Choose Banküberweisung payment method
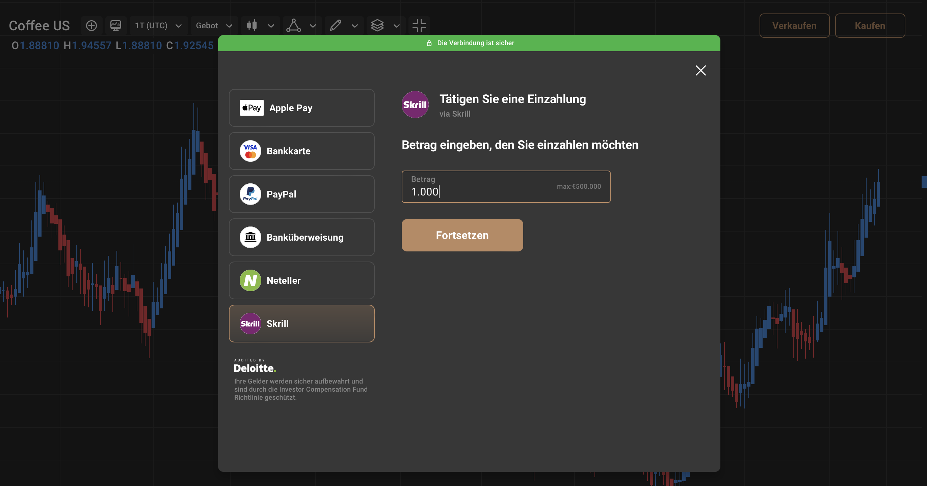The image size is (927, 486). point(301,237)
